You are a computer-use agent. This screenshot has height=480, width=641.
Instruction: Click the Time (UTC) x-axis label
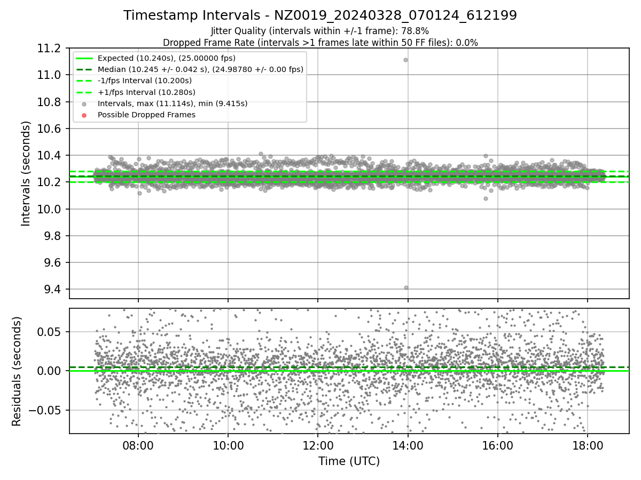349,461
